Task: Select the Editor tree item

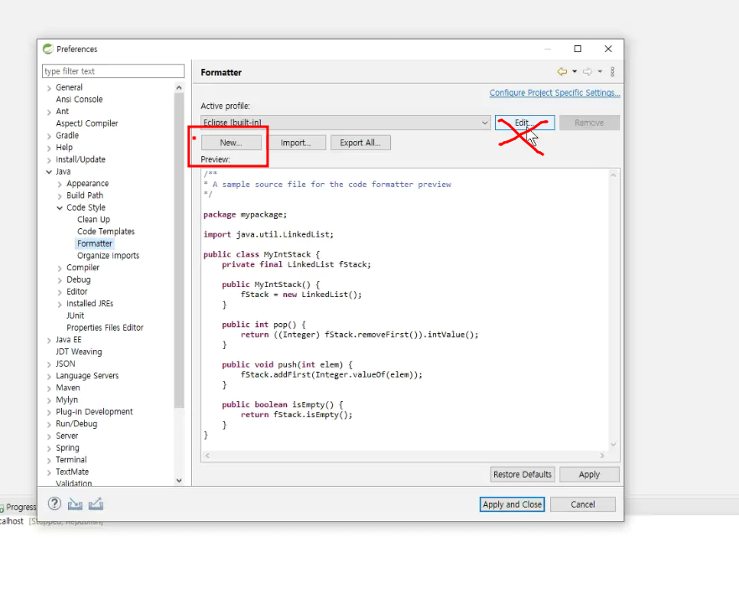Action: click(77, 292)
